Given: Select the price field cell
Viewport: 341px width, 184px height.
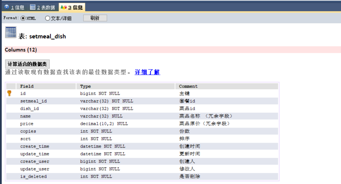Looking at the screenshot, I should pos(46,124).
